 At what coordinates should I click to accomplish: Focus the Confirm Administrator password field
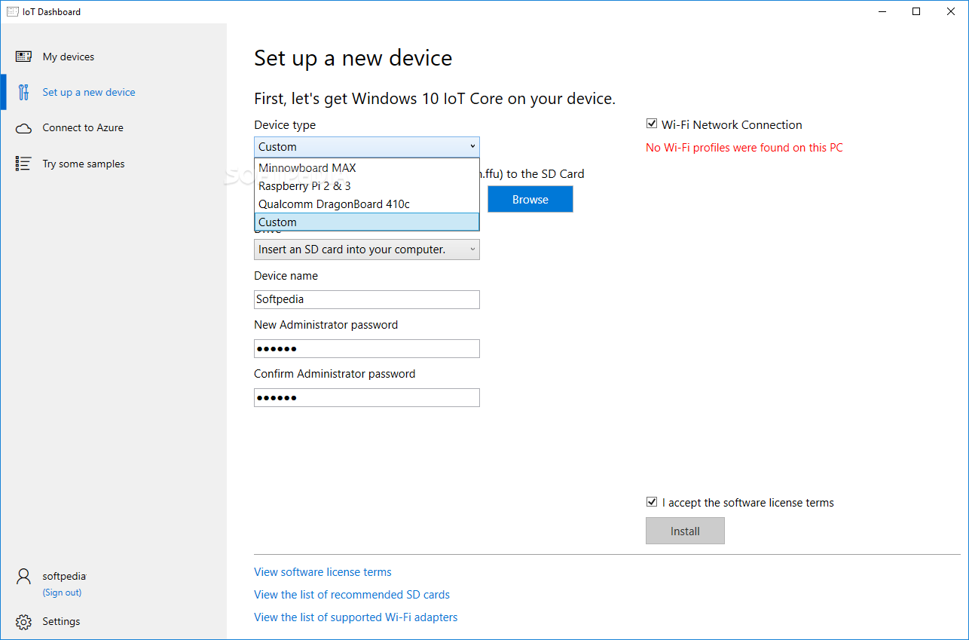[367, 397]
